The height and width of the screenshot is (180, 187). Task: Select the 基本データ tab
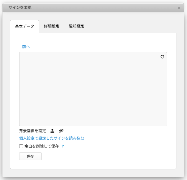(x=24, y=26)
